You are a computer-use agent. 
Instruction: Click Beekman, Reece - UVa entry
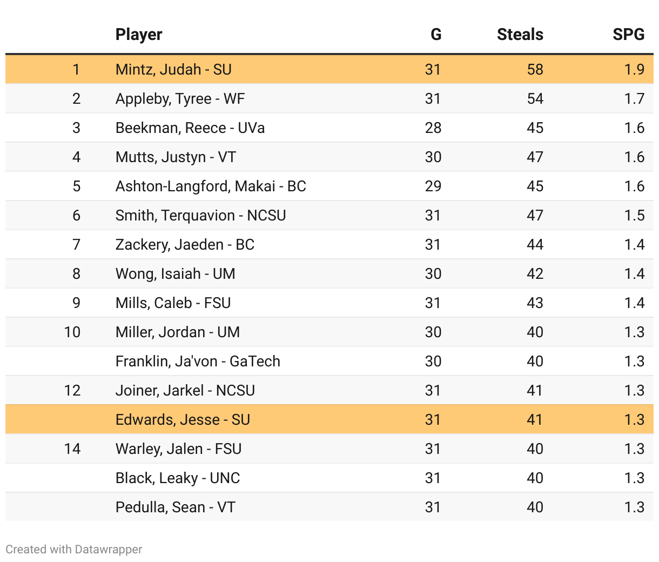[x=190, y=128]
